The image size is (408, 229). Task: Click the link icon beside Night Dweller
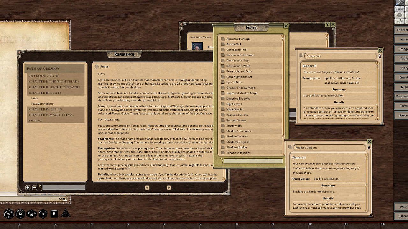[x=223, y=109]
